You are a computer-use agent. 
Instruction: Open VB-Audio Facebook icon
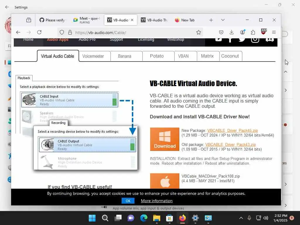[230, 40]
